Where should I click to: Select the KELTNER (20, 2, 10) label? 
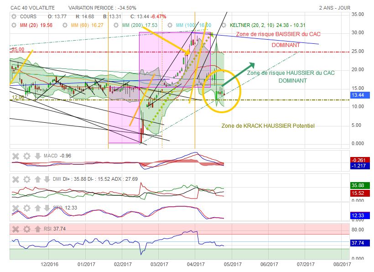click(x=267, y=25)
